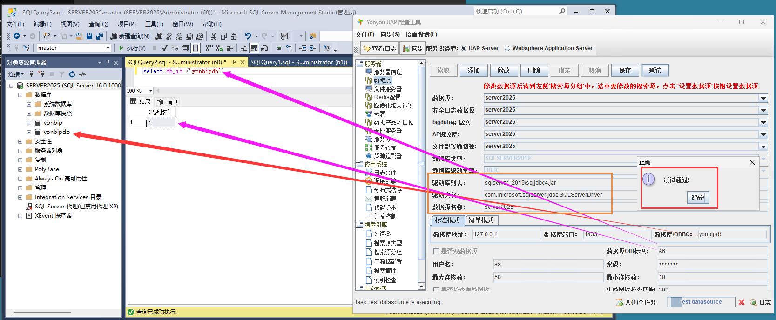The width and height of the screenshot is (776, 320).
Task: Switch to the 简单模式 tab
Action: coord(481,220)
